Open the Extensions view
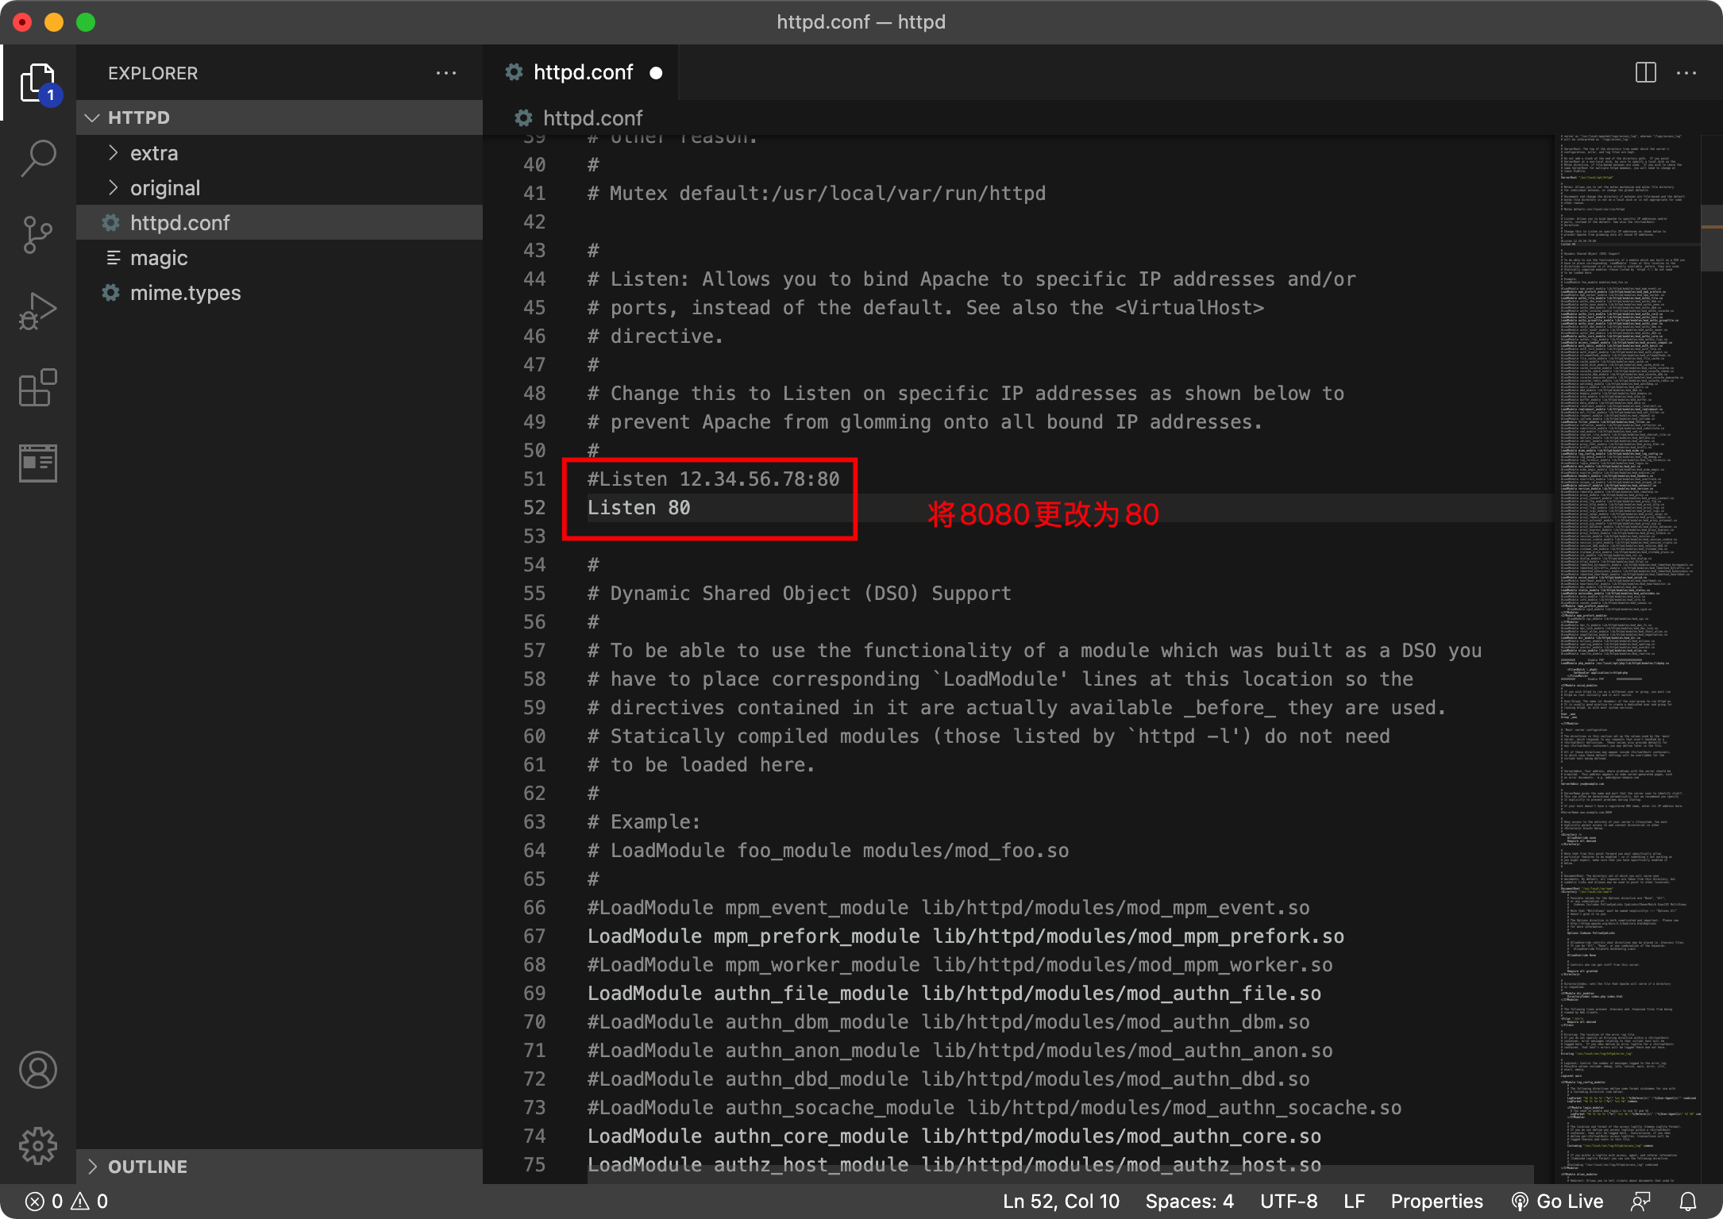The image size is (1723, 1219). 38,387
